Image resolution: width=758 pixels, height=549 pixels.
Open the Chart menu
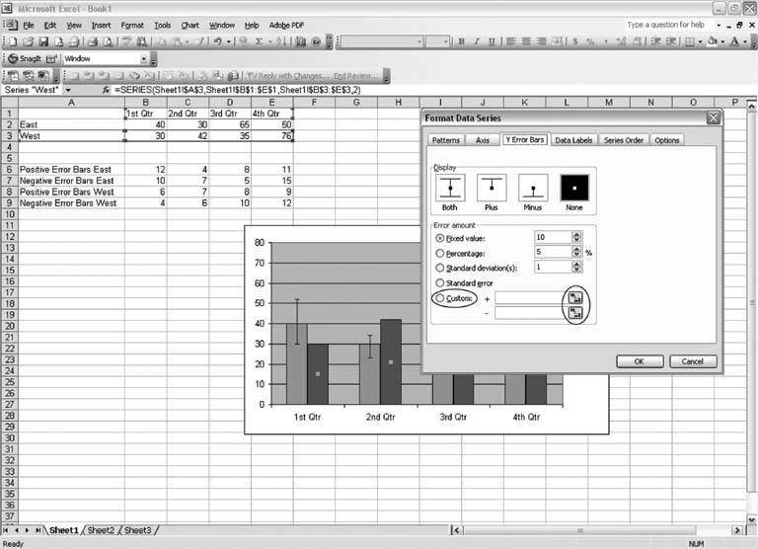coord(189,25)
